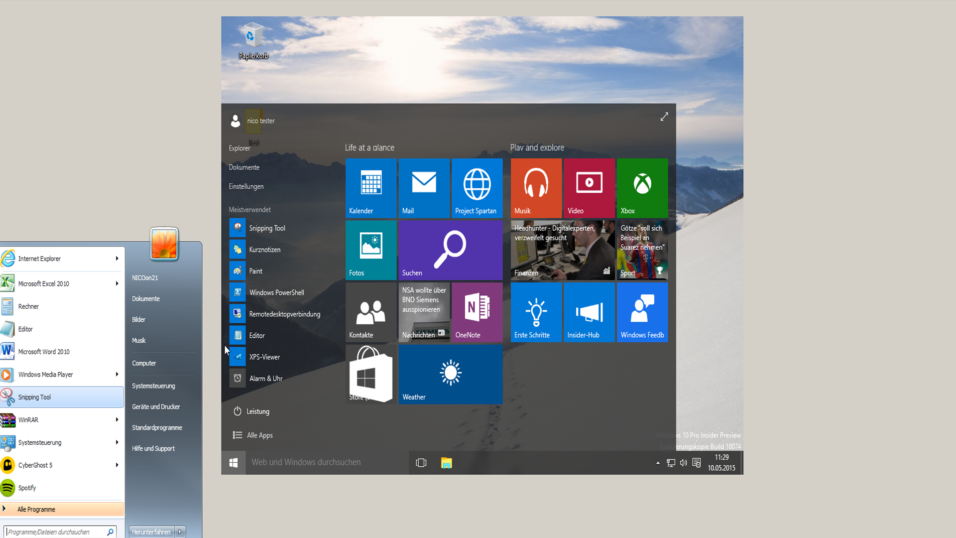Open the OneNote tile

coord(477,312)
